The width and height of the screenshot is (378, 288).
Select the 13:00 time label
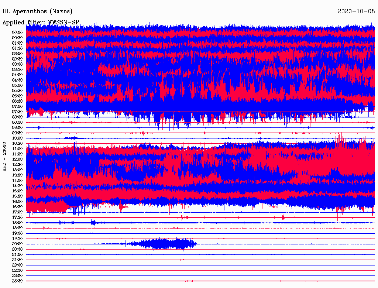click(x=17, y=170)
